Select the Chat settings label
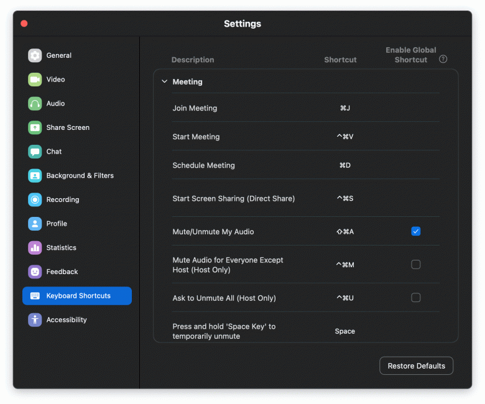Viewport: 485px width, 404px height. (x=54, y=152)
